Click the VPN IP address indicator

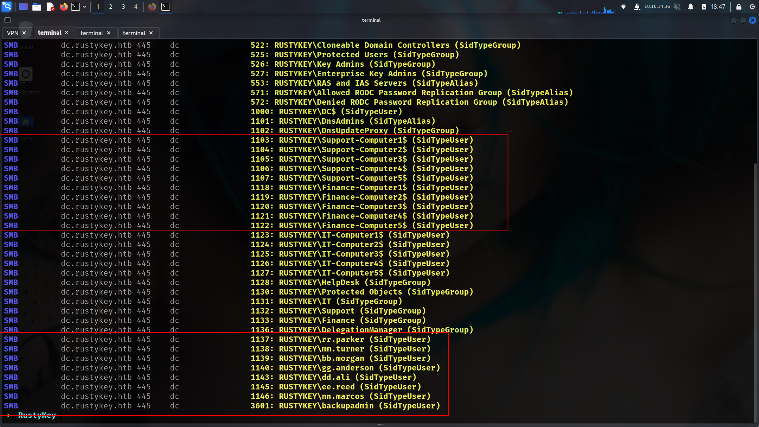click(657, 7)
